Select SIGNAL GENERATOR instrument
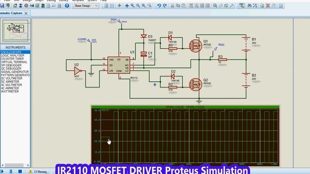Image resolution: width=310 pixels, height=174 pixels. pos(15,72)
